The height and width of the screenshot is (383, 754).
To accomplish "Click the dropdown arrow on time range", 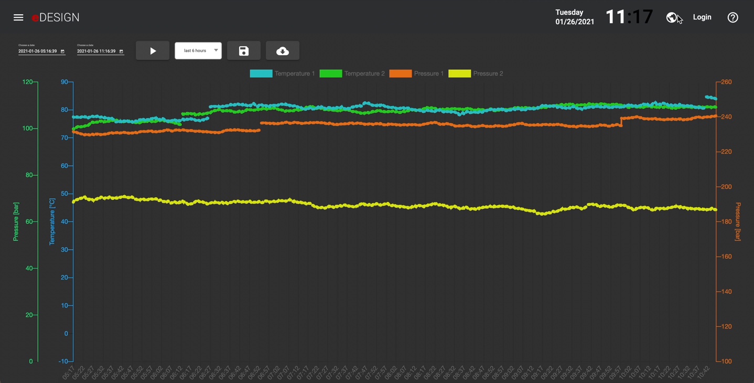I will coord(216,50).
